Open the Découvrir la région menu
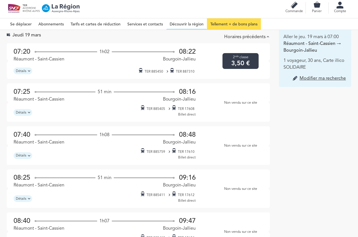Screen dimensions: 358x237 click(x=186, y=24)
